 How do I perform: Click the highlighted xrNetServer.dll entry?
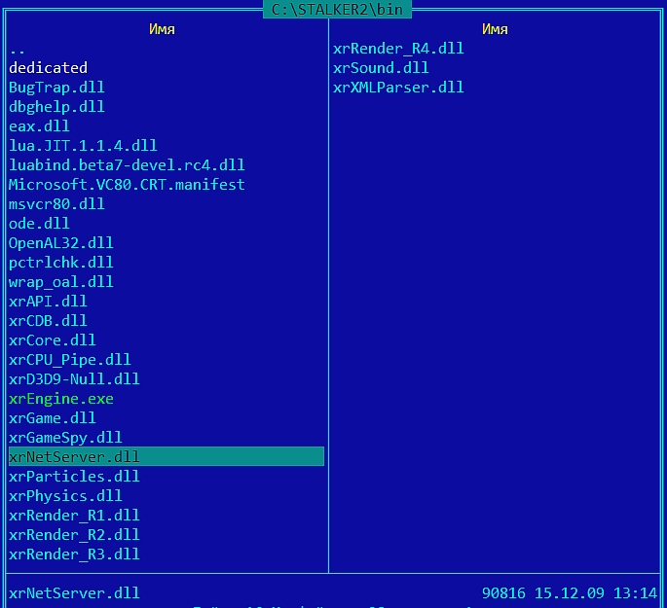(74, 457)
